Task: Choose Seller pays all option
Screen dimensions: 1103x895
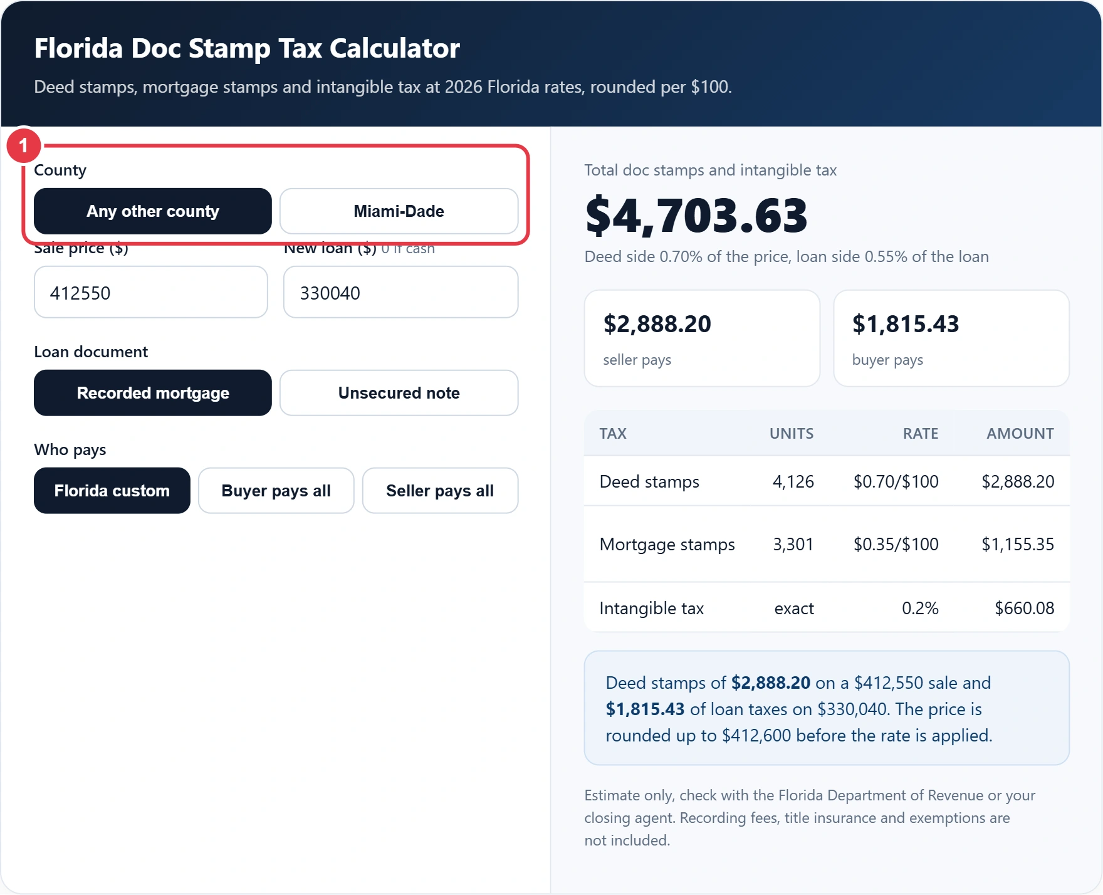Action: tap(440, 491)
